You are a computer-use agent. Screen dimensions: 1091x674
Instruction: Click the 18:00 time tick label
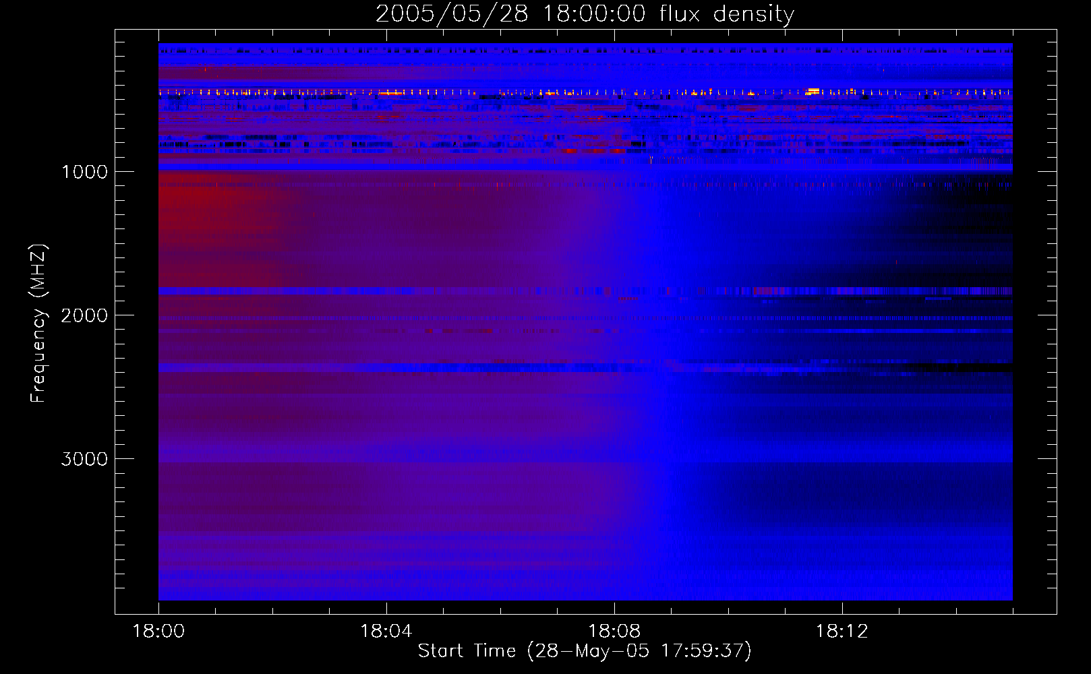158,632
